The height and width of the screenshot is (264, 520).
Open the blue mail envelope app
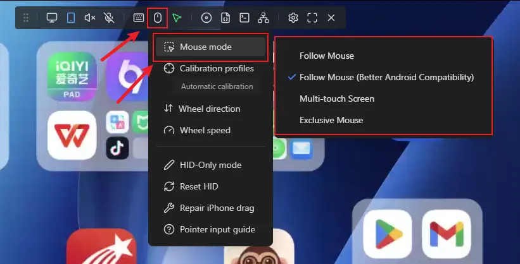(x=301, y=148)
